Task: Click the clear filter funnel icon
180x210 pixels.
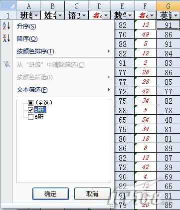Action: [6, 64]
